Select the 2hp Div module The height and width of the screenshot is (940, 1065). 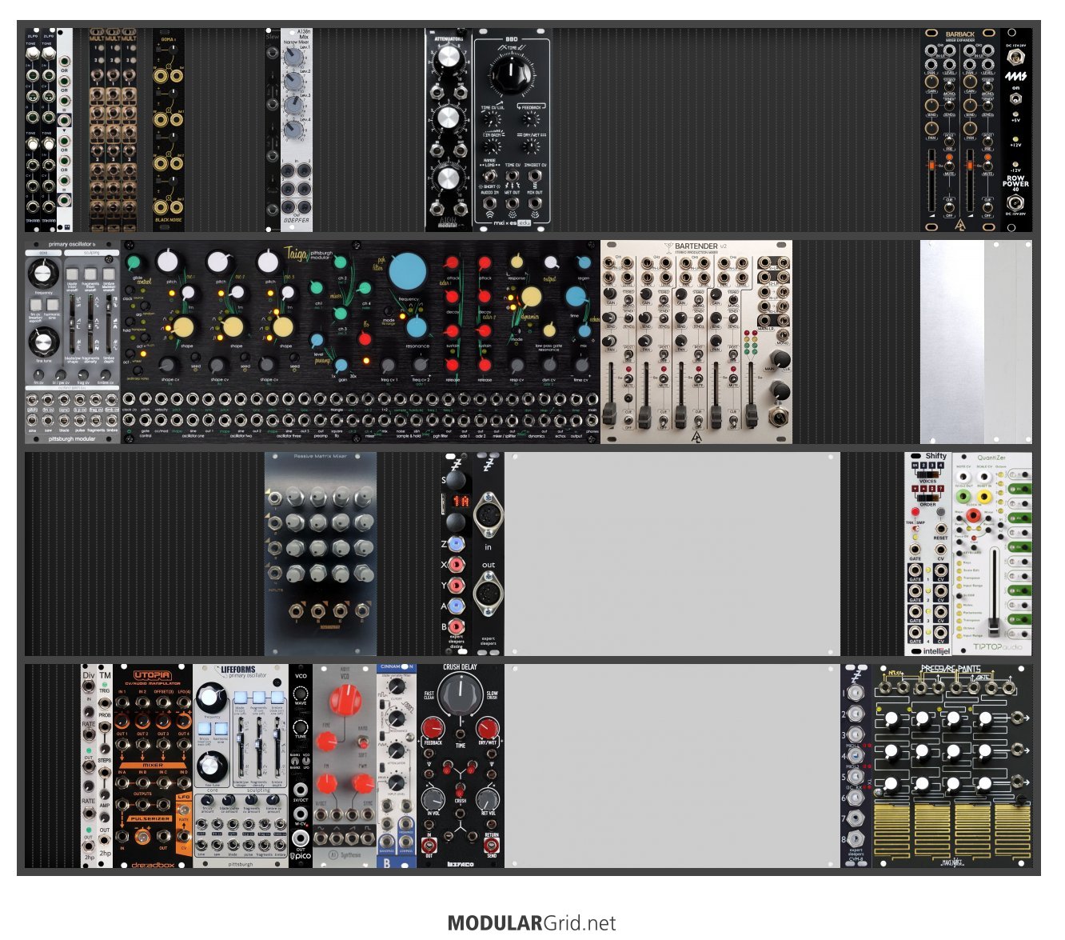point(89,766)
